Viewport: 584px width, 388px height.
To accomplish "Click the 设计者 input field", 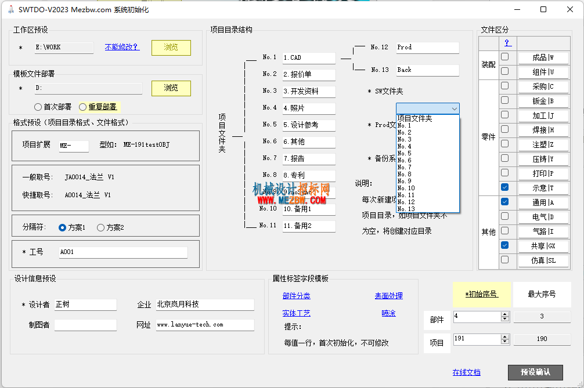I will (x=86, y=304).
